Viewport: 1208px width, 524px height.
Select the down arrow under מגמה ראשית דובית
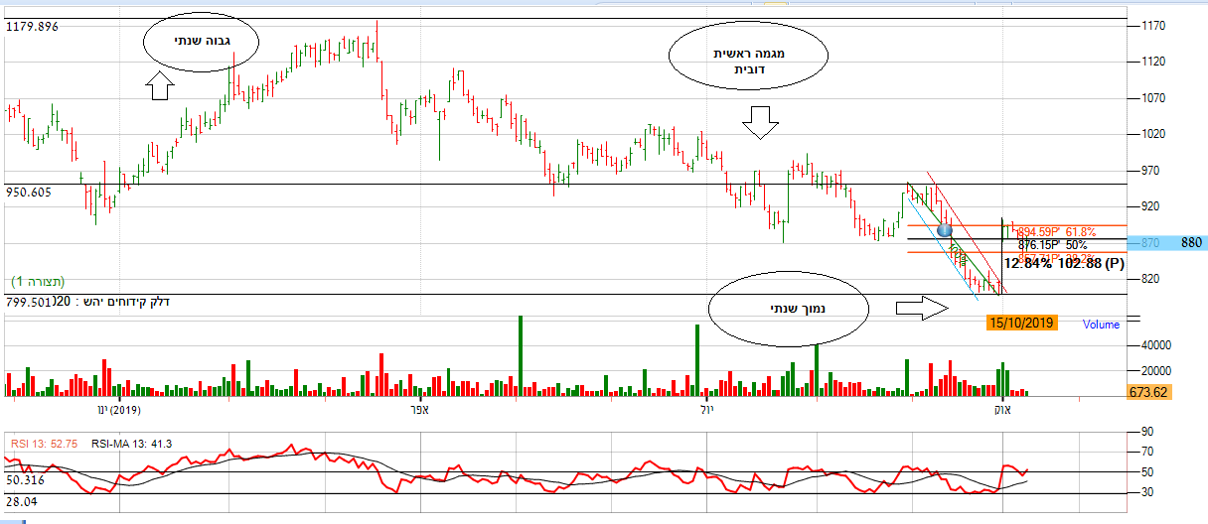[x=761, y=123]
